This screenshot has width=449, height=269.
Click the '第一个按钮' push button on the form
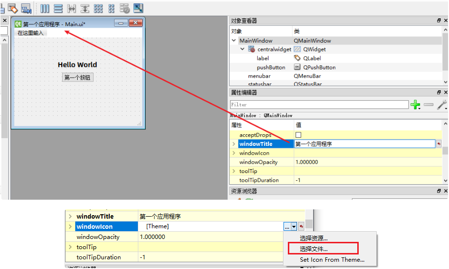tap(78, 78)
